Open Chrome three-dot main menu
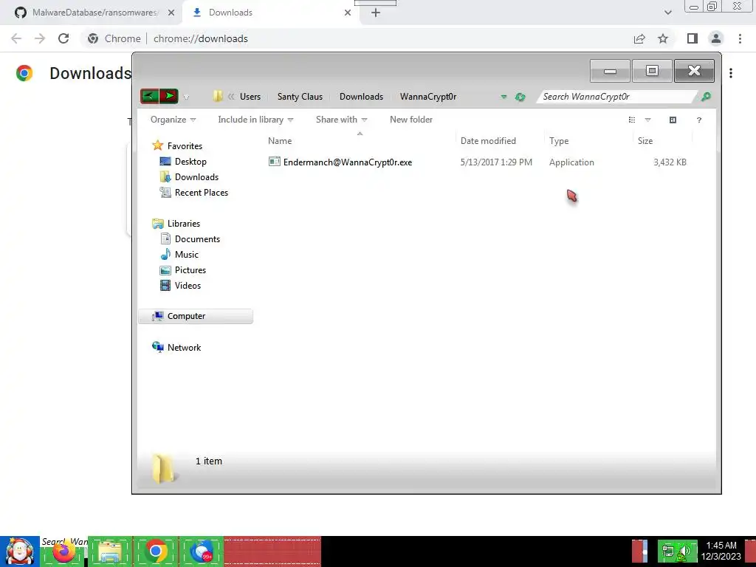This screenshot has height=567, width=756. click(740, 38)
